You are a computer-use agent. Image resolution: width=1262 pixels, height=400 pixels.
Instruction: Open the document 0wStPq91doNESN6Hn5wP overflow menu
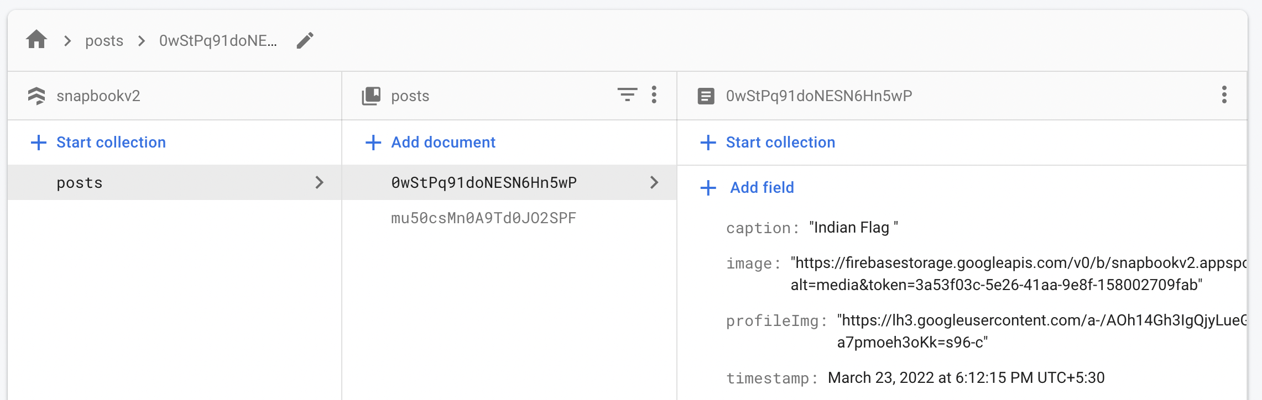(x=1224, y=95)
